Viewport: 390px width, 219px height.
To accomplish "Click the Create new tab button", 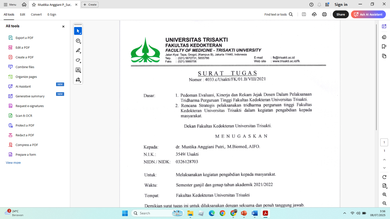I will [x=90, y=5].
